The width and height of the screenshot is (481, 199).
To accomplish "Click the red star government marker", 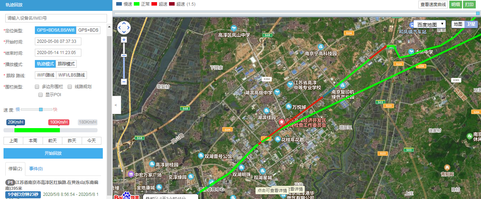I will click(282, 121).
